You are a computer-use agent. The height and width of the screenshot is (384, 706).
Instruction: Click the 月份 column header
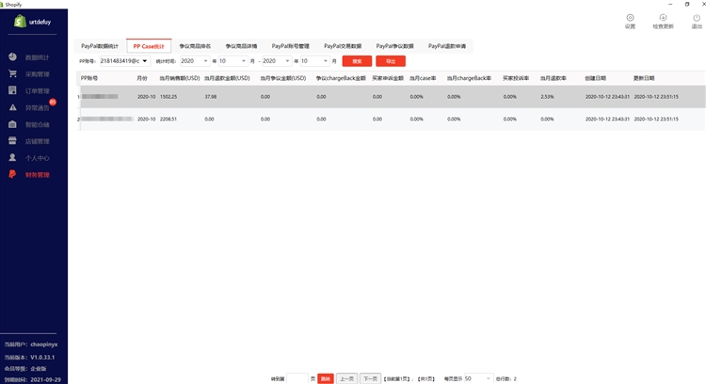click(142, 78)
